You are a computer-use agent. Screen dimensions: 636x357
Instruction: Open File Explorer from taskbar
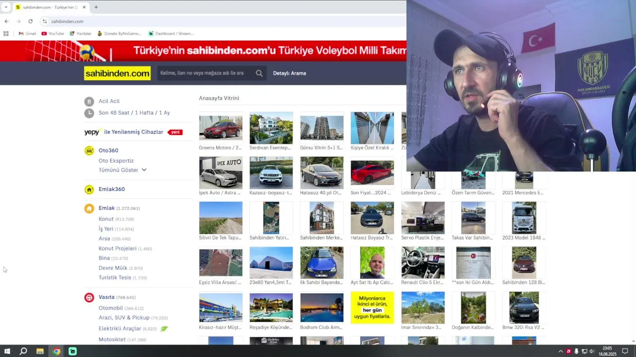40,352
